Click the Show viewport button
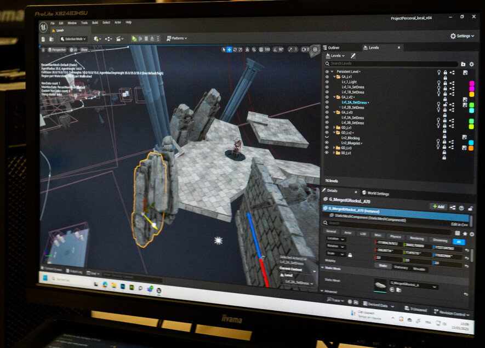The height and width of the screenshot is (348, 485). point(84,49)
